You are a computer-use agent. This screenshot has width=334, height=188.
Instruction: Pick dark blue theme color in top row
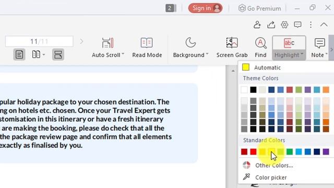271,90
